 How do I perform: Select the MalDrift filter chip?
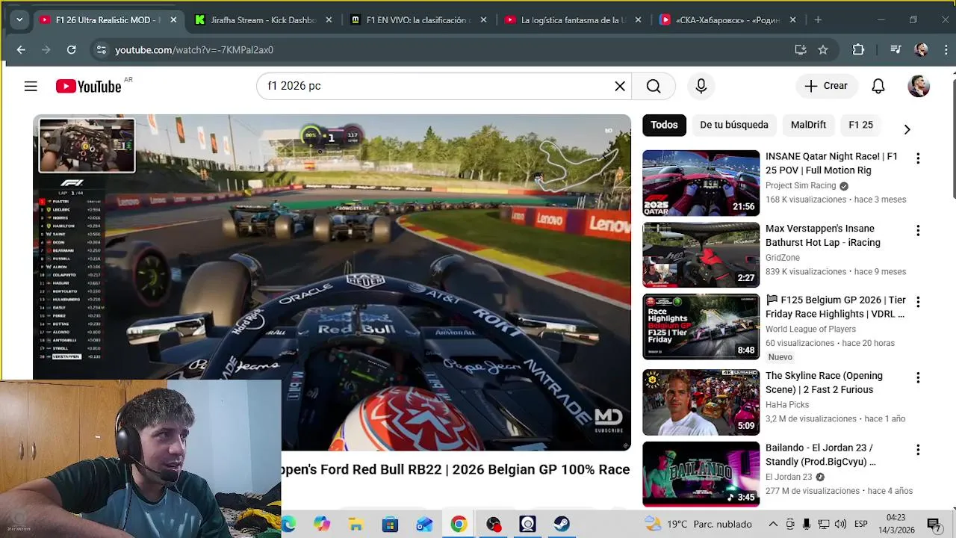pyautogui.click(x=808, y=125)
